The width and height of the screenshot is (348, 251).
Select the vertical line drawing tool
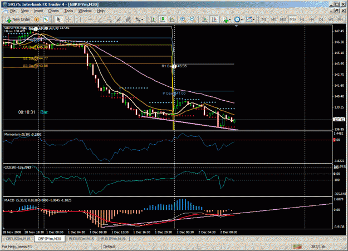click(x=80, y=19)
